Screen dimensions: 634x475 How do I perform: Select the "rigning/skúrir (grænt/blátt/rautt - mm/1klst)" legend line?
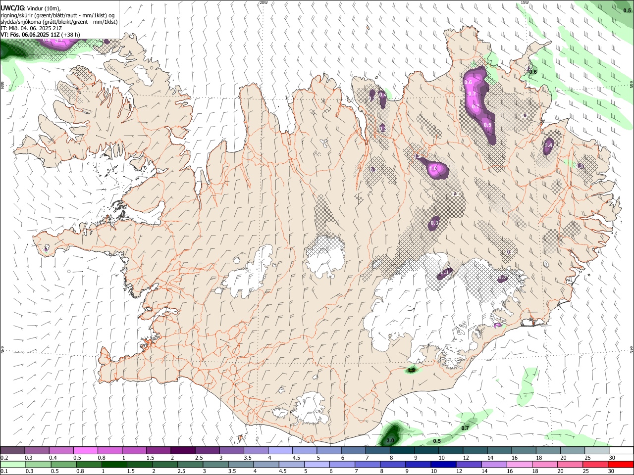point(57,15)
